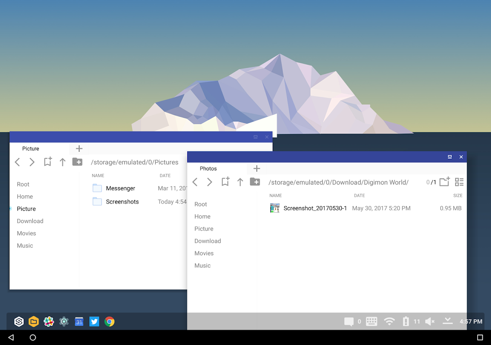The height and width of the screenshot is (345, 491).
Task: Launch Chrome from the taskbar
Action: point(109,322)
